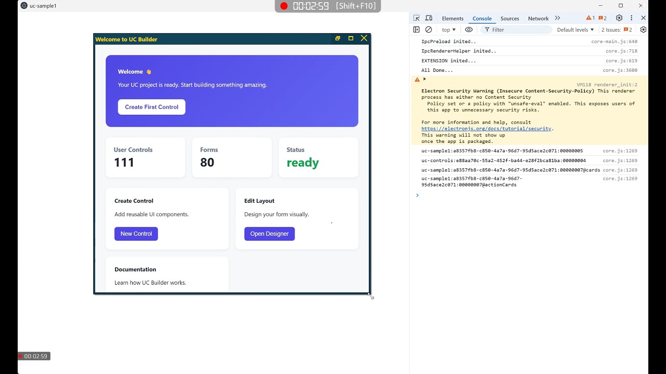Open the top JavaScript context dropdown
666x374 pixels.
449,30
